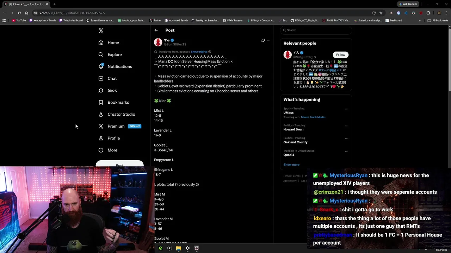The image size is (451, 253).
Task: Open Terms of Service footer link
Action: (292, 176)
